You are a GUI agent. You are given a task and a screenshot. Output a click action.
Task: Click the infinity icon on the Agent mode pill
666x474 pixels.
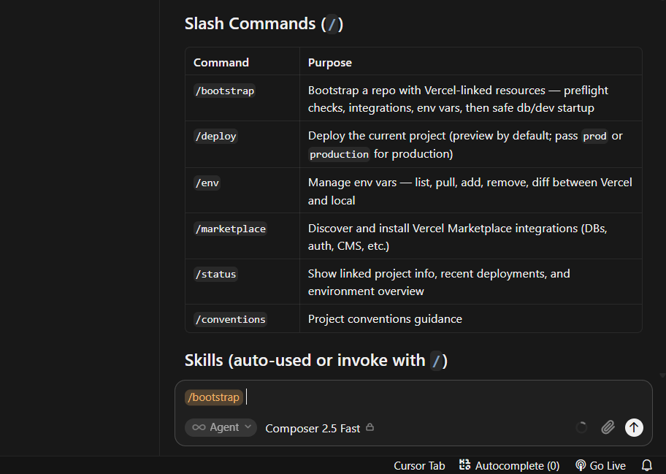(x=199, y=427)
